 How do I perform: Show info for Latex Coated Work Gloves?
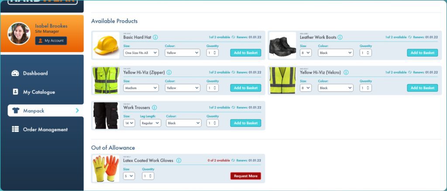coord(179,161)
